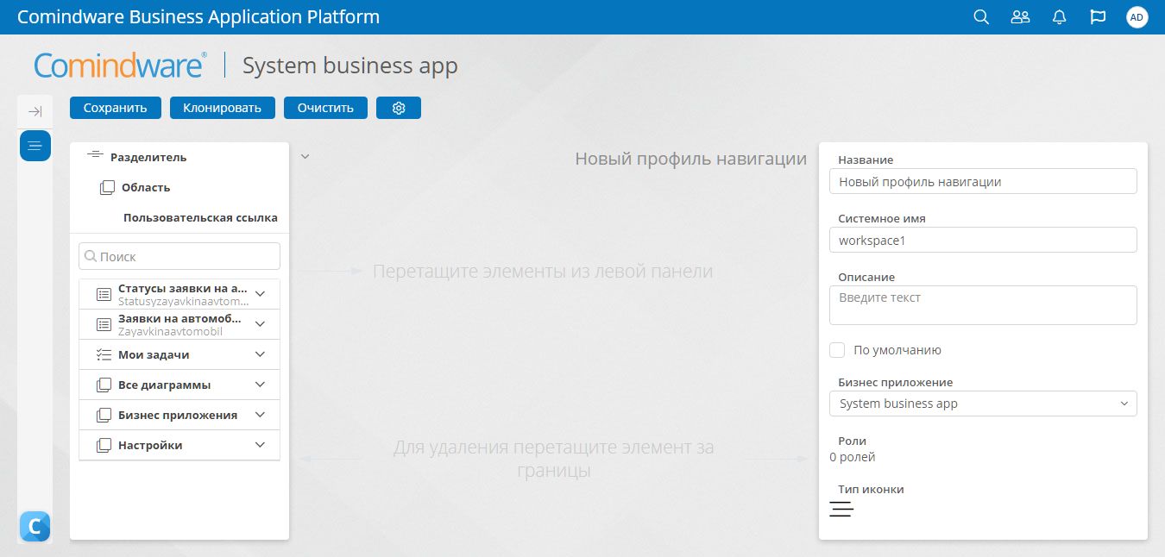This screenshot has height=557, width=1165.
Task: Click the Comindware logo
Action: (x=120, y=66)
